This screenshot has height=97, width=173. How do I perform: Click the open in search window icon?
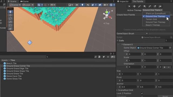[x=95, y=57]
